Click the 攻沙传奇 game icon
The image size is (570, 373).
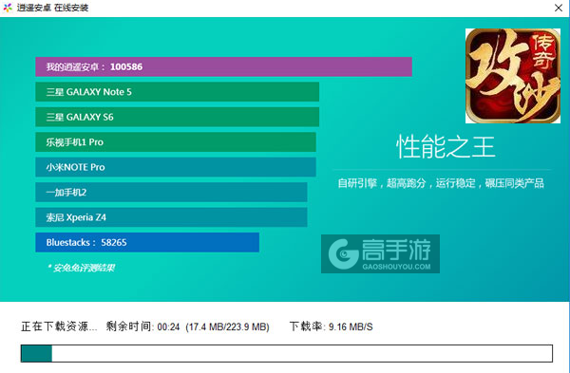coord(513,76)
